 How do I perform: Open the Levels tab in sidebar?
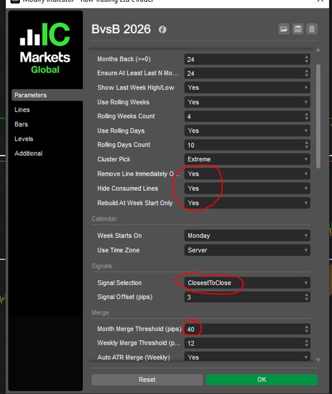point(24,139)
